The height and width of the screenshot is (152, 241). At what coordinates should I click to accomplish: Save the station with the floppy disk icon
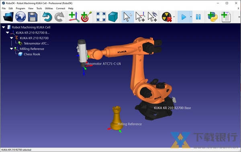tap(33, 17)
